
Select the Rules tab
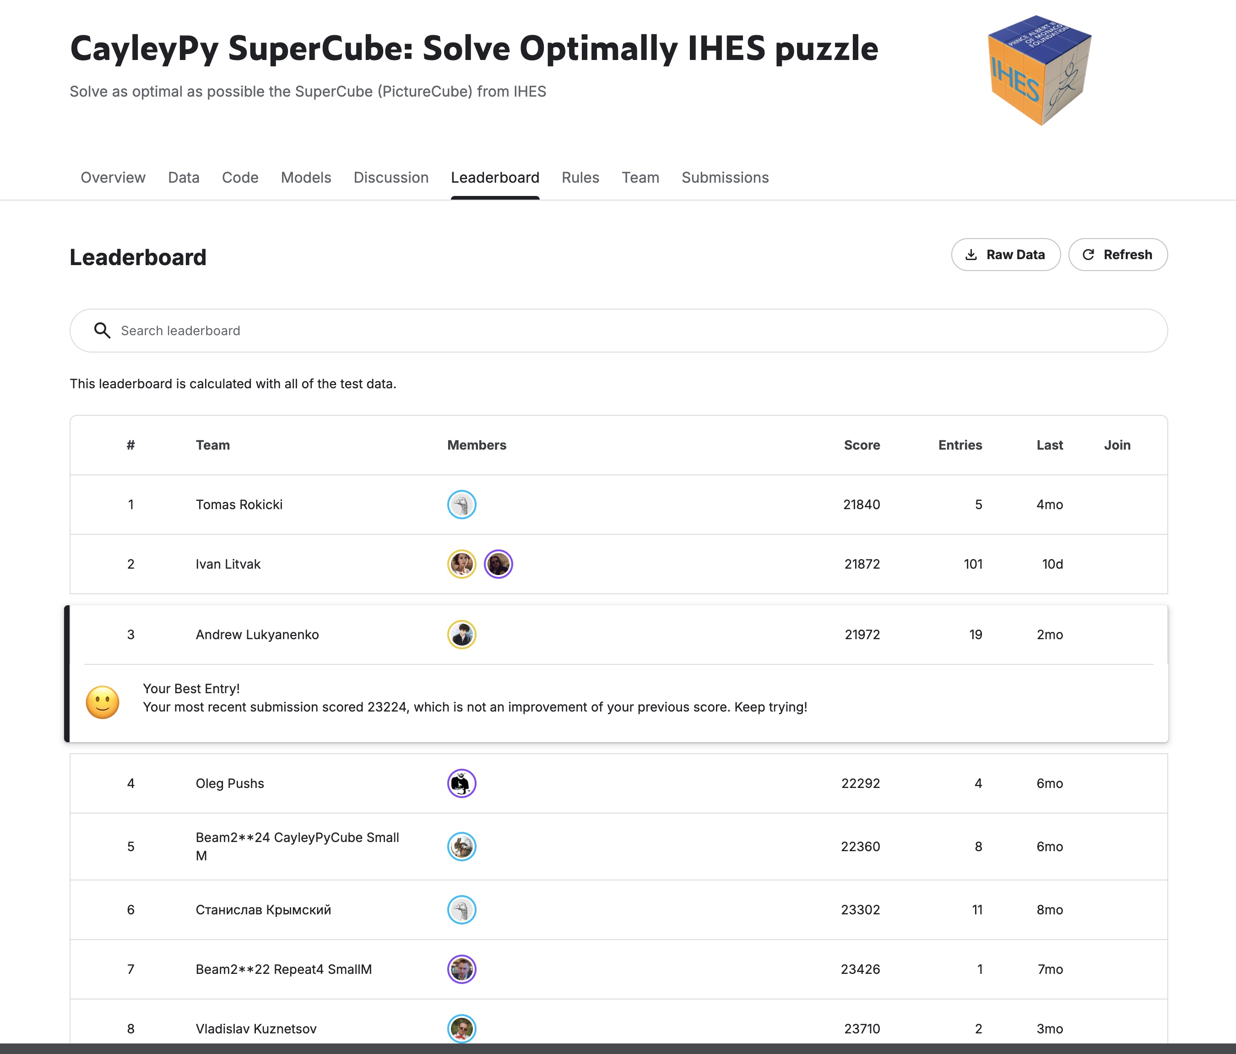click(580, 178)
